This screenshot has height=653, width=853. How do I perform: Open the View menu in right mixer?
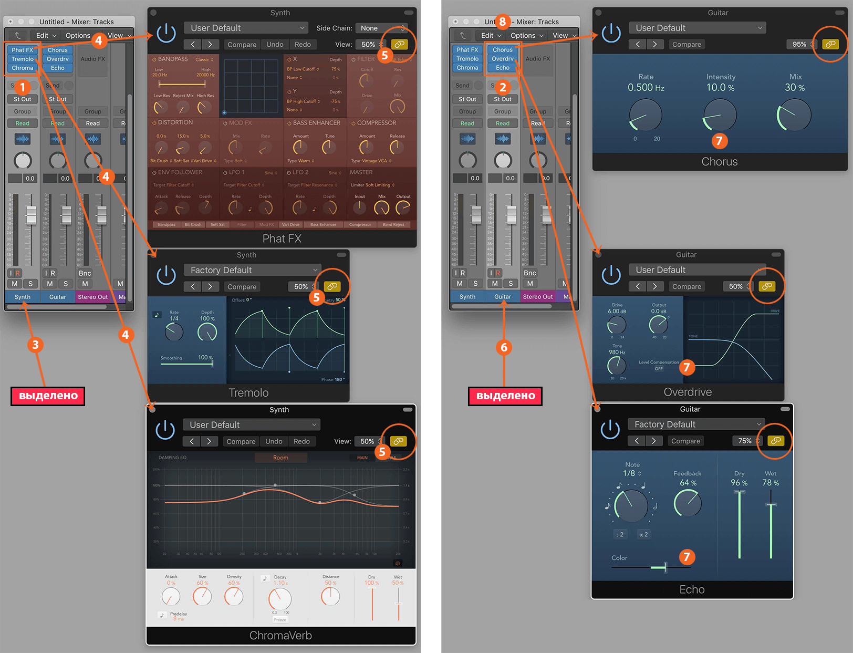(565, 35)
